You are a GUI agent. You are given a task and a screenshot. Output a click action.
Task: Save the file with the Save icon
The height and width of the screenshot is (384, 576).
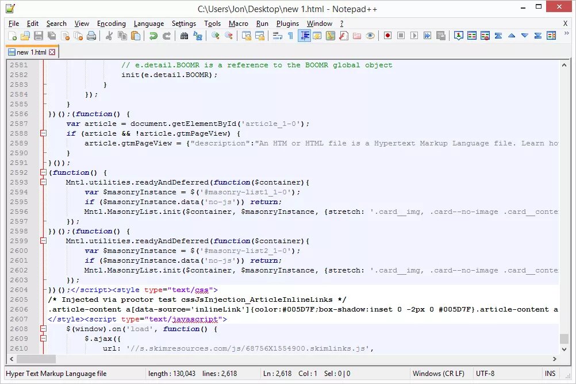point(38,36)
